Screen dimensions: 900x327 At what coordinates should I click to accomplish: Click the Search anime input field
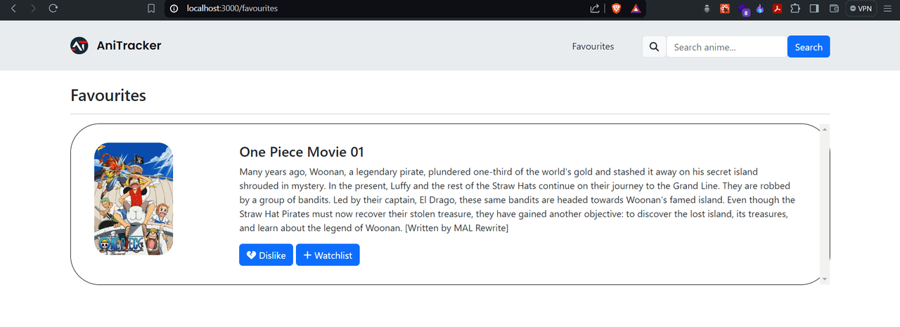tap(726, 47)
